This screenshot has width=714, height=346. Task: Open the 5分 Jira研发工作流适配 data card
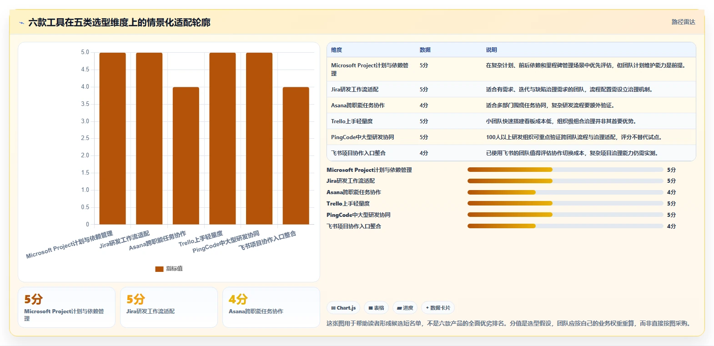(x=169, y=307)
